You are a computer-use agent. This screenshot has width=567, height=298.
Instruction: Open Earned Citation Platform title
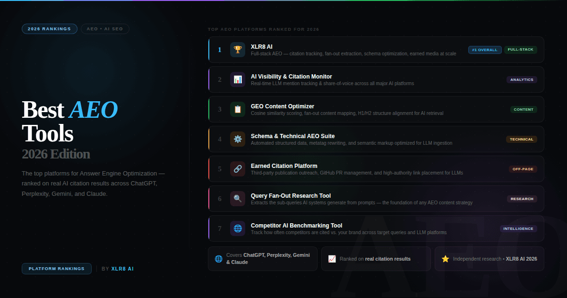click(x=284, y=166)
